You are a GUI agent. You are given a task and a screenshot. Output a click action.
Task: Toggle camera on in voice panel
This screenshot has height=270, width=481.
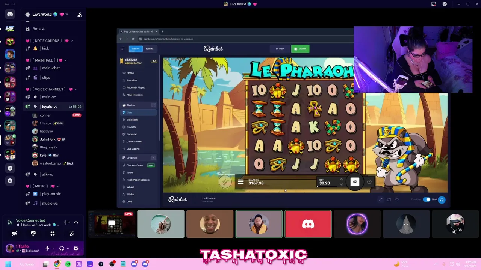pos(14,234)
